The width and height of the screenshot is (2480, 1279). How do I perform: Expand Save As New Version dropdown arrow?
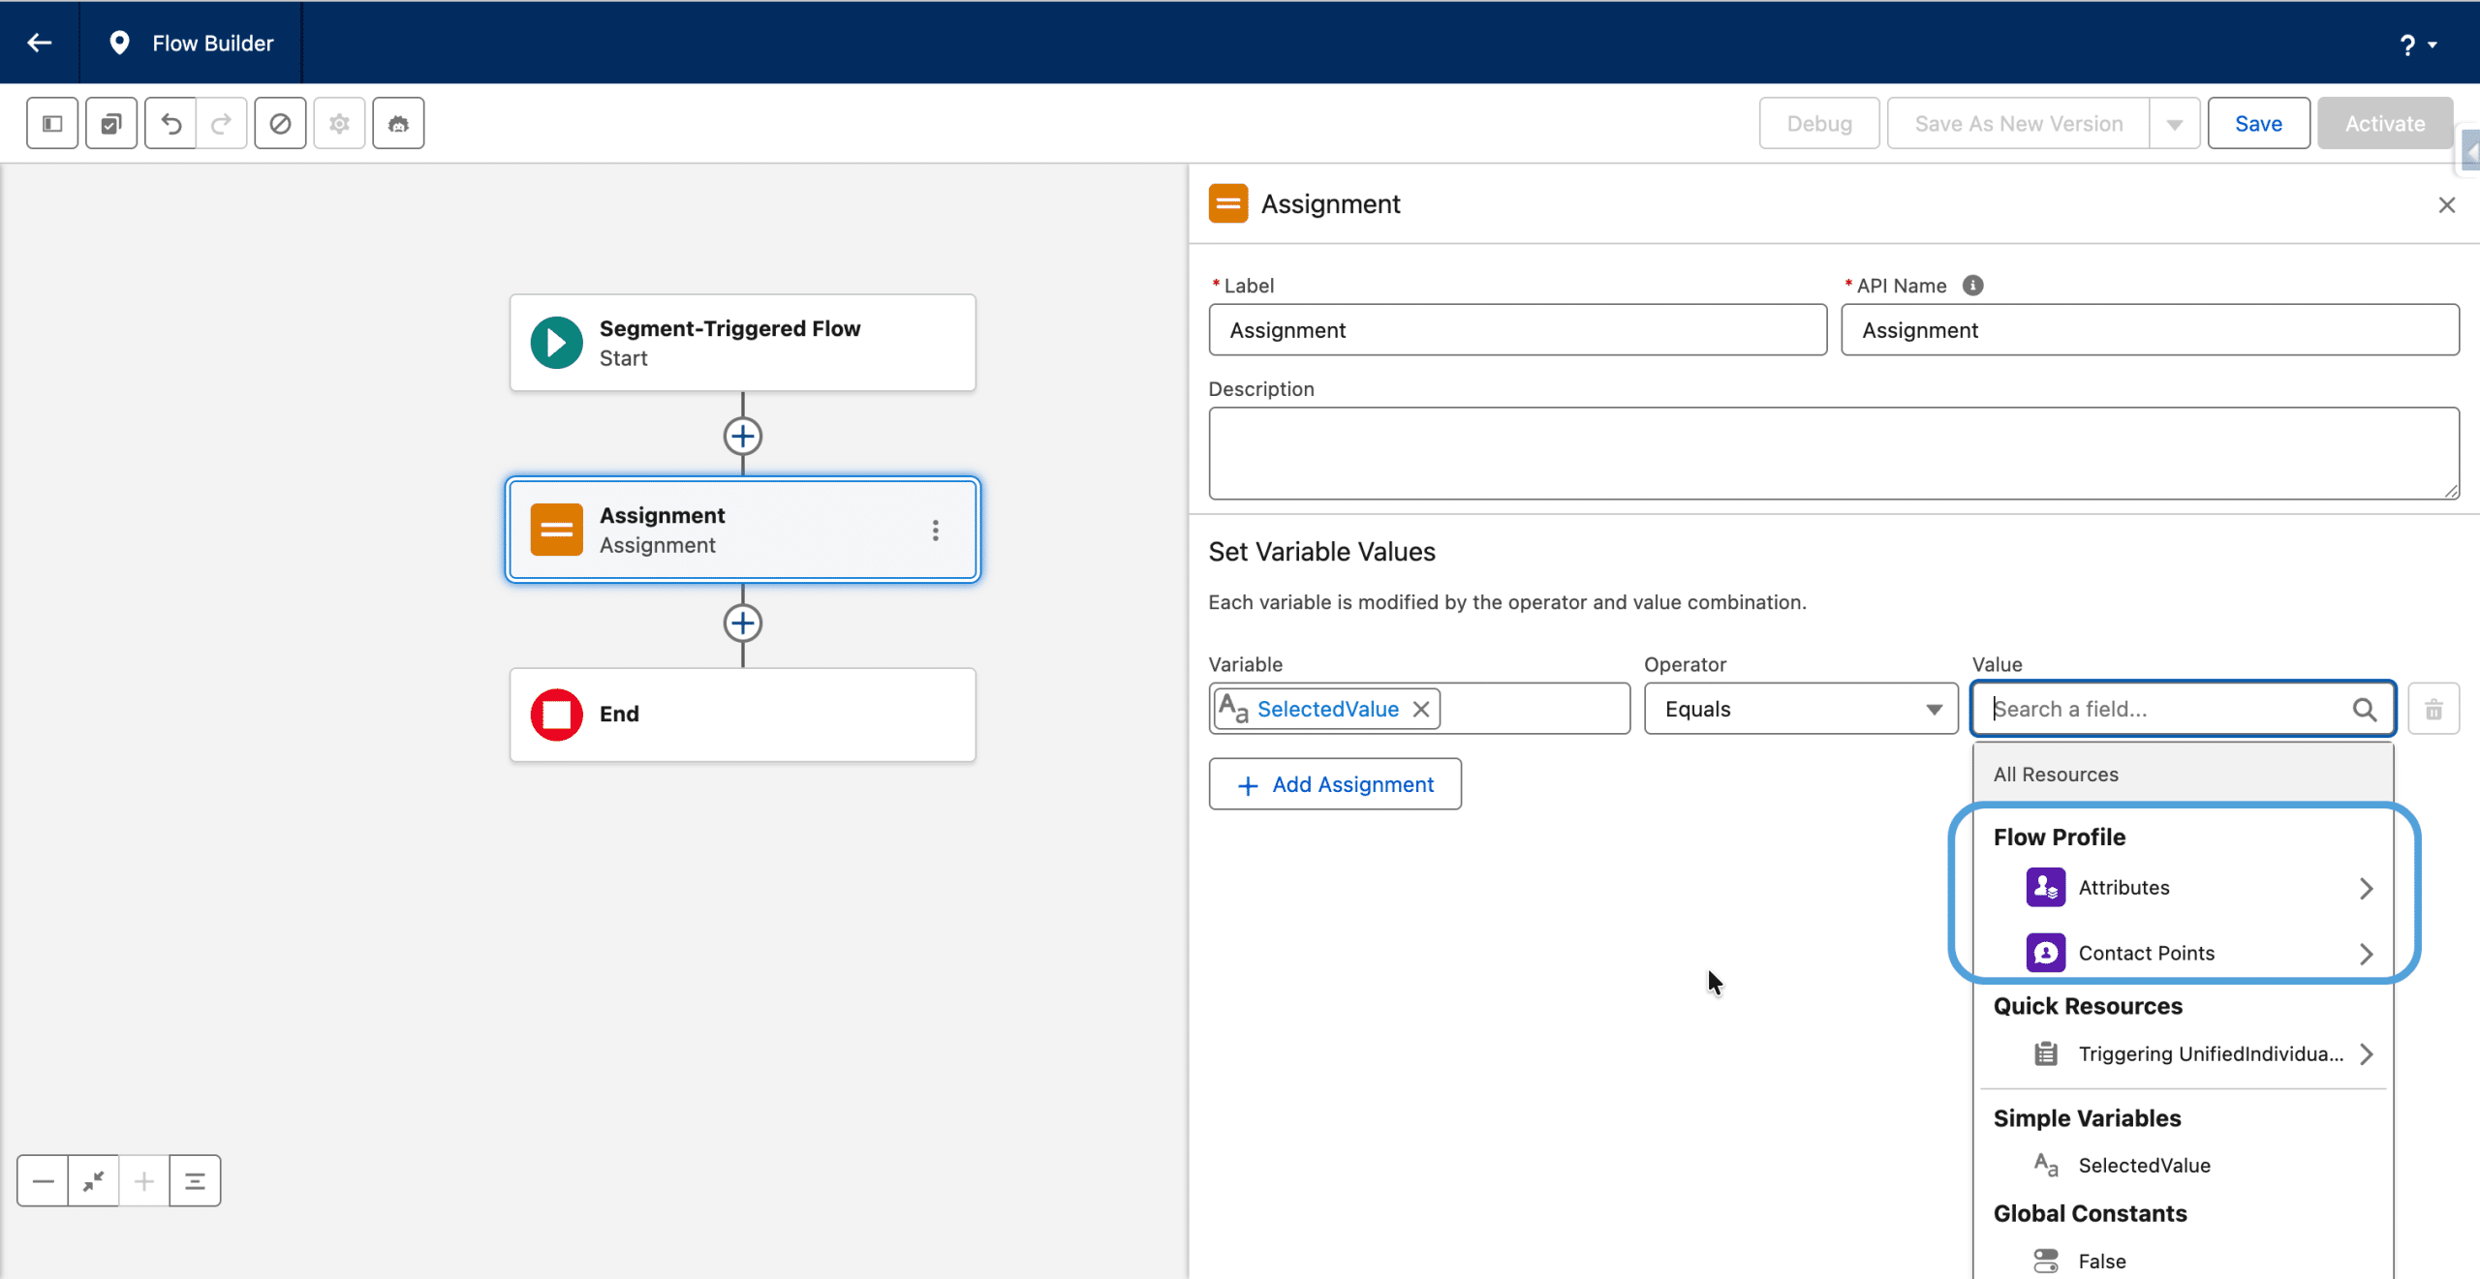pos(2175,124)
